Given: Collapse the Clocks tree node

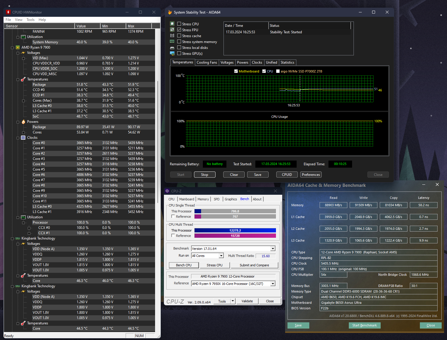Looking at the screenshot, I should click(18, 138).
